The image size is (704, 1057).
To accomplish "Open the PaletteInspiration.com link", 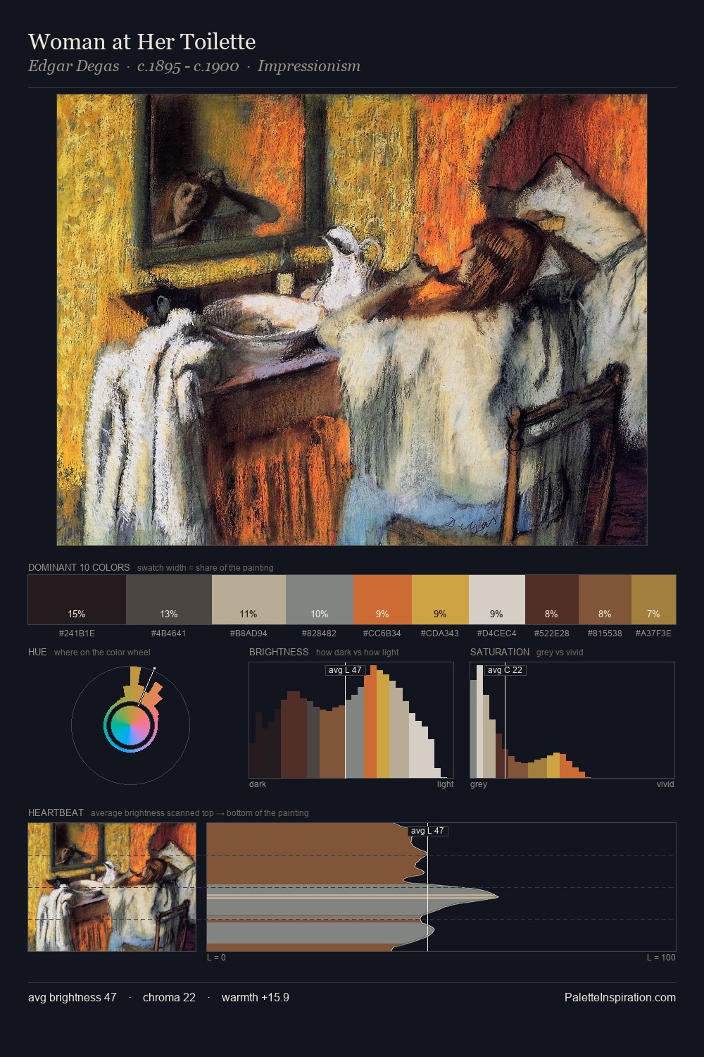I will click(620, 997).
